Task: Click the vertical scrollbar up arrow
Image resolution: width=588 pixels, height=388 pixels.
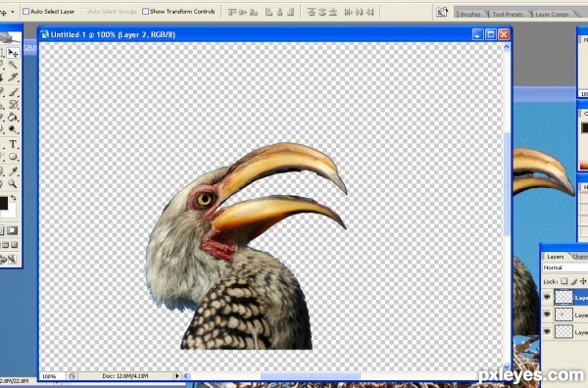Action: click(x=507, y=47)
